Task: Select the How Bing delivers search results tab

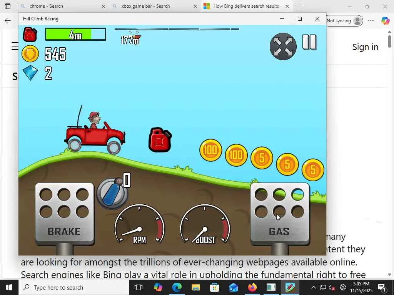Action: click(x=246, y=6)
